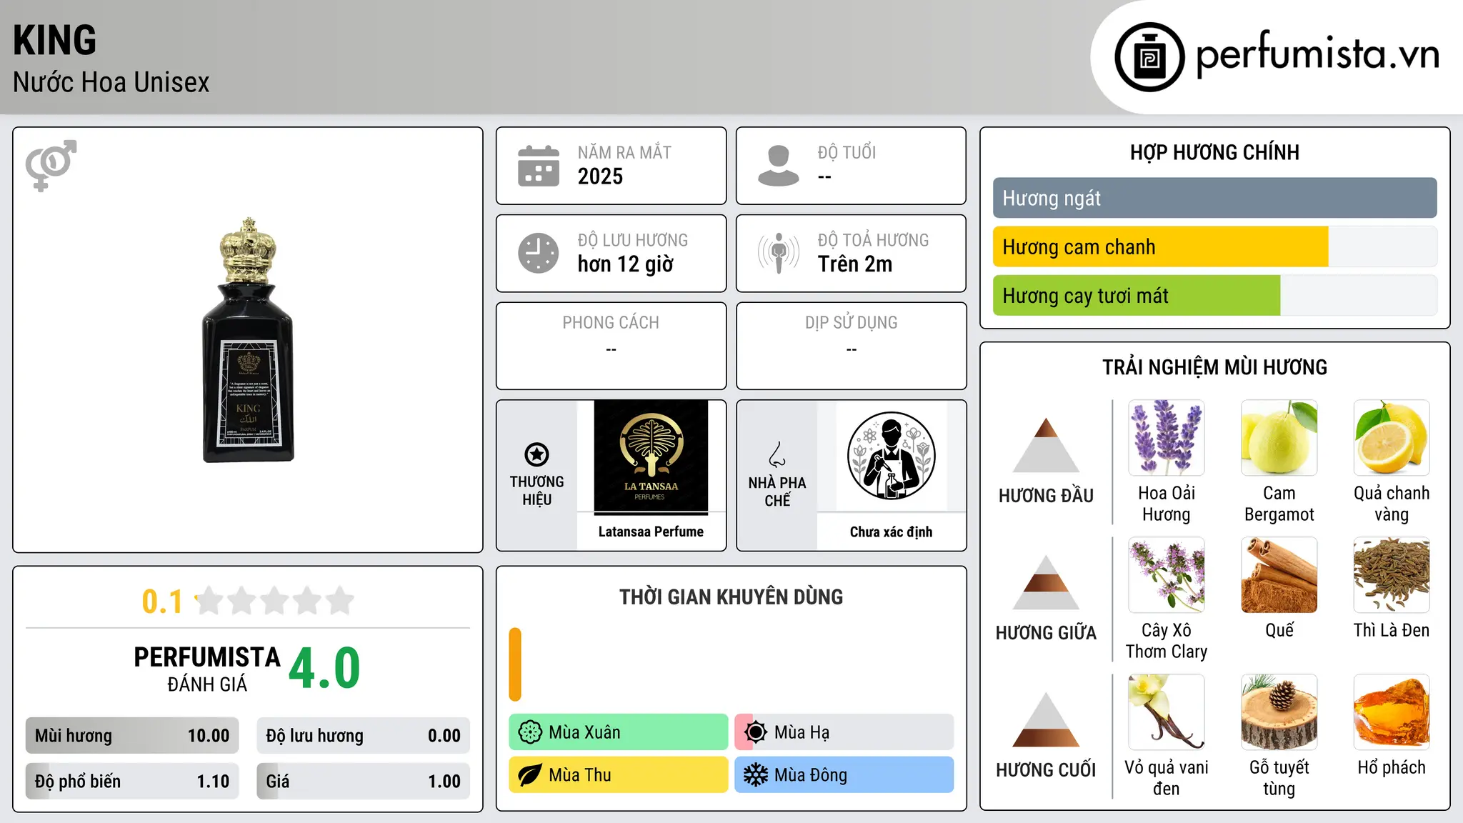Click the Chưa xác định perfumer label

pos(891,532)
